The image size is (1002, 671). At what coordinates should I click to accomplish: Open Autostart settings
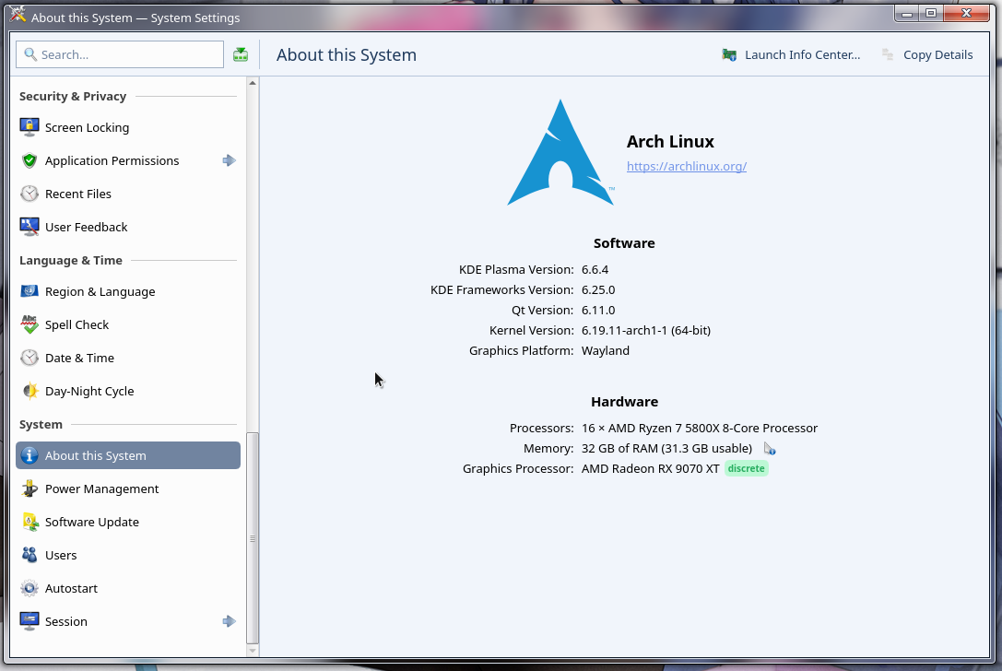click(128, 588)
